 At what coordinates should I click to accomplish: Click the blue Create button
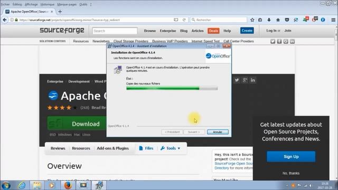[x=247, y=31]
